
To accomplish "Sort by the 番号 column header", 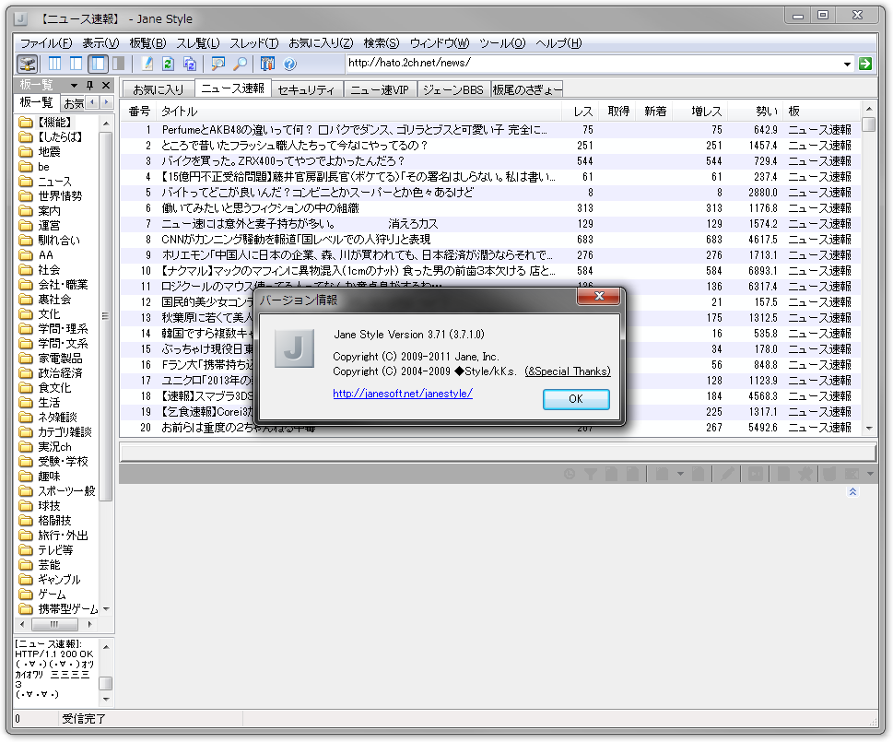I will pyautogui.click(x=138, y=111).
